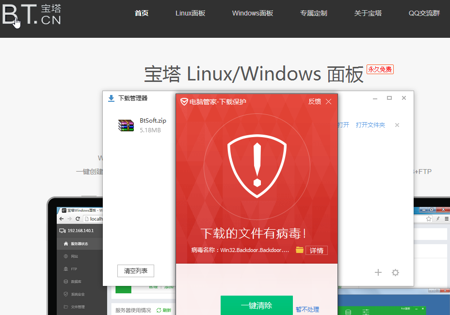Open the Windows面板 nav item
This screenshot has height=315, width=450.
click(253, 13)
